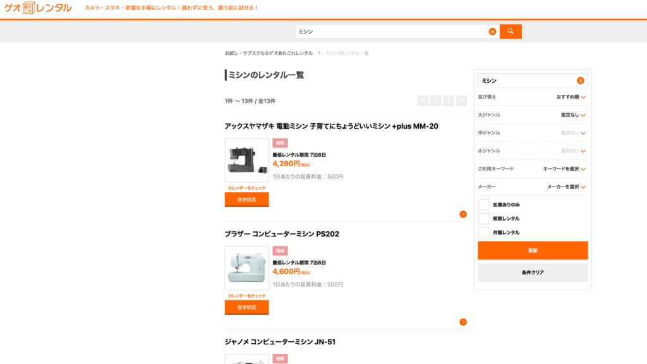The height and width of the screenshot is (364, 647).
Task: Open the ゲオあれこれレンタル logo homepage
Action: (x=38, y=8)
